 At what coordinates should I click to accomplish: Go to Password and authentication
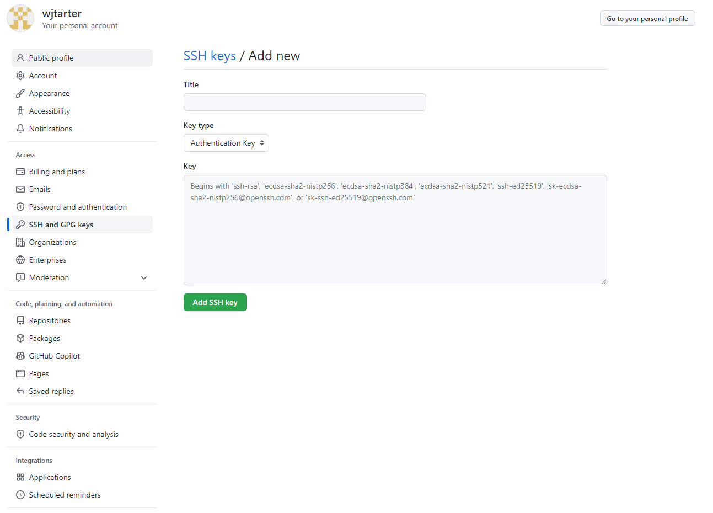(82, 207)
